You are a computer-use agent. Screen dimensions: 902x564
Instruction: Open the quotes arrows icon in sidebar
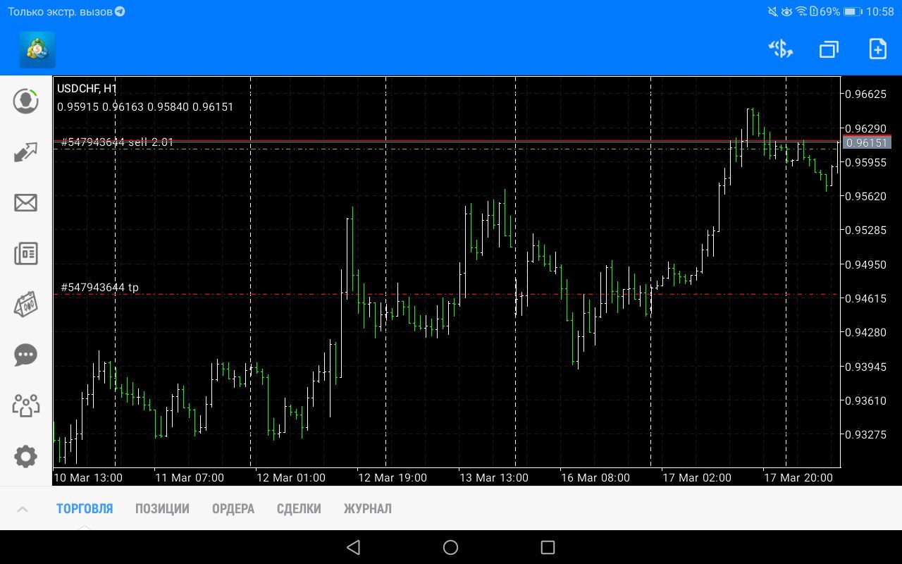(26, 152)
